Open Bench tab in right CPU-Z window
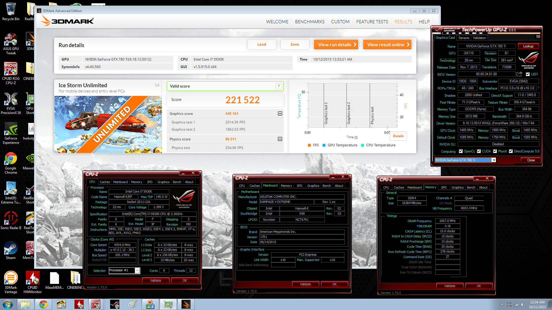 pos(471,187)
